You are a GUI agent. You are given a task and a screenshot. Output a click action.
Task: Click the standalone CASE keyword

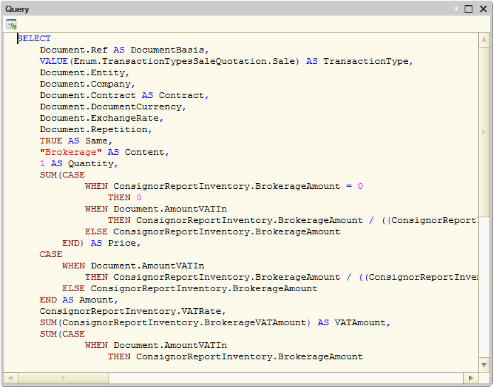tap(50, 254)
